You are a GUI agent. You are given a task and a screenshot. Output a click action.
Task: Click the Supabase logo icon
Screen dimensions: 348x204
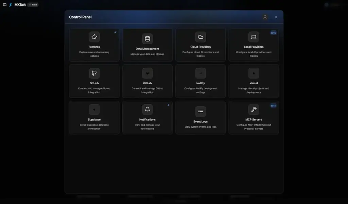(x=94, y=110)
